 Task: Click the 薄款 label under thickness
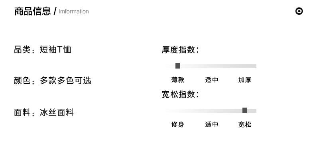[178, 80]
